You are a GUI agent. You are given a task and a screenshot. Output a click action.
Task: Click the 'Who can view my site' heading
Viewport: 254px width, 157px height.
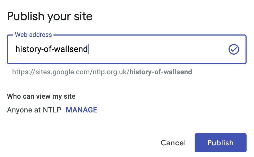tap(41, 97)
